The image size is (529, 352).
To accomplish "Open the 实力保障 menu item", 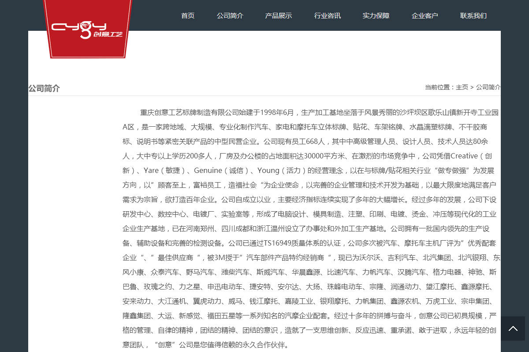I will [376, 16].
